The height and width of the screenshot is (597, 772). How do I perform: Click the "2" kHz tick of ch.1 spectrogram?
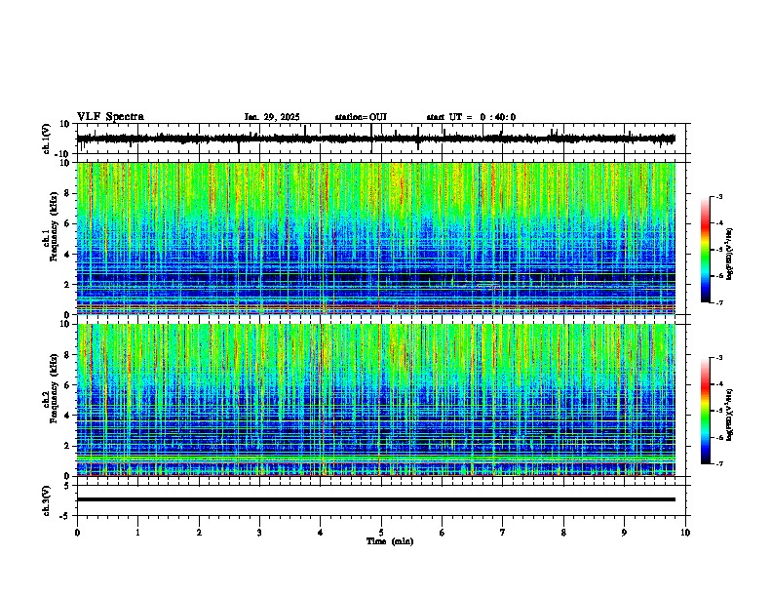(67, 284)
